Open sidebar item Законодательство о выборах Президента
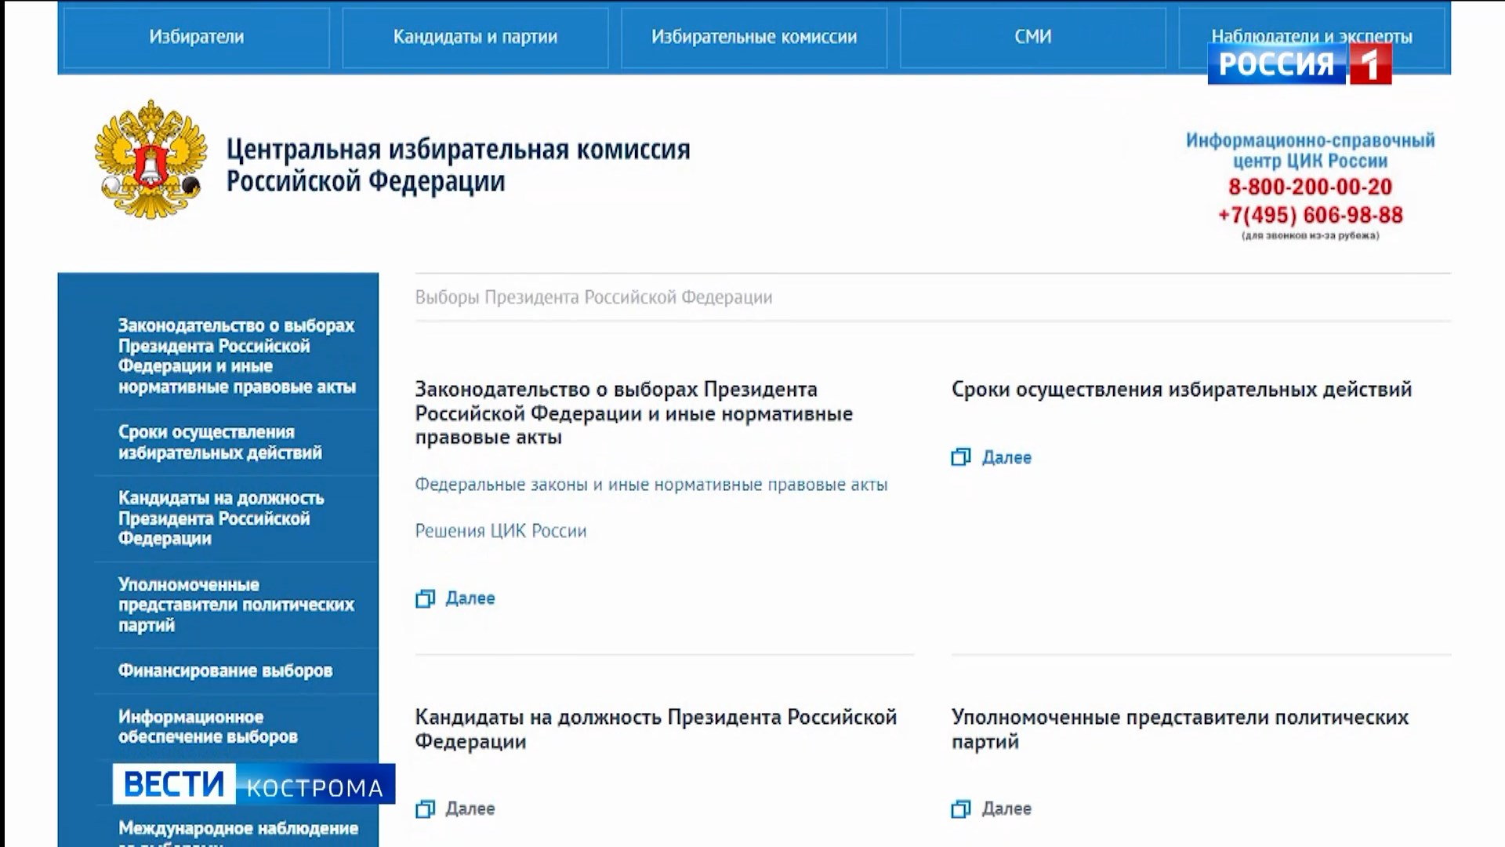Screen dimensions: 1505x847 point(236,356)
